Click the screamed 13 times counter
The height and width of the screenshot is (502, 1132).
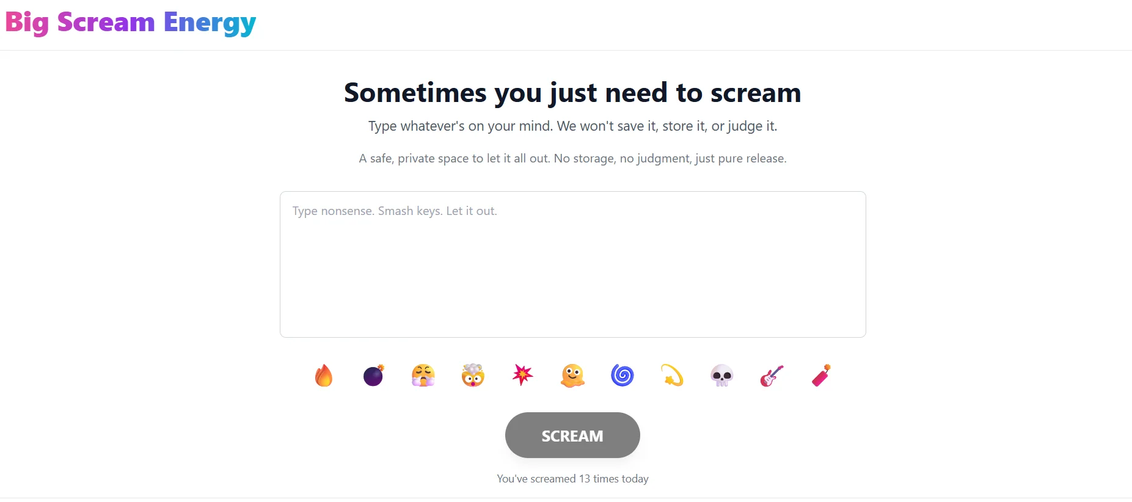tap(572, 479)
